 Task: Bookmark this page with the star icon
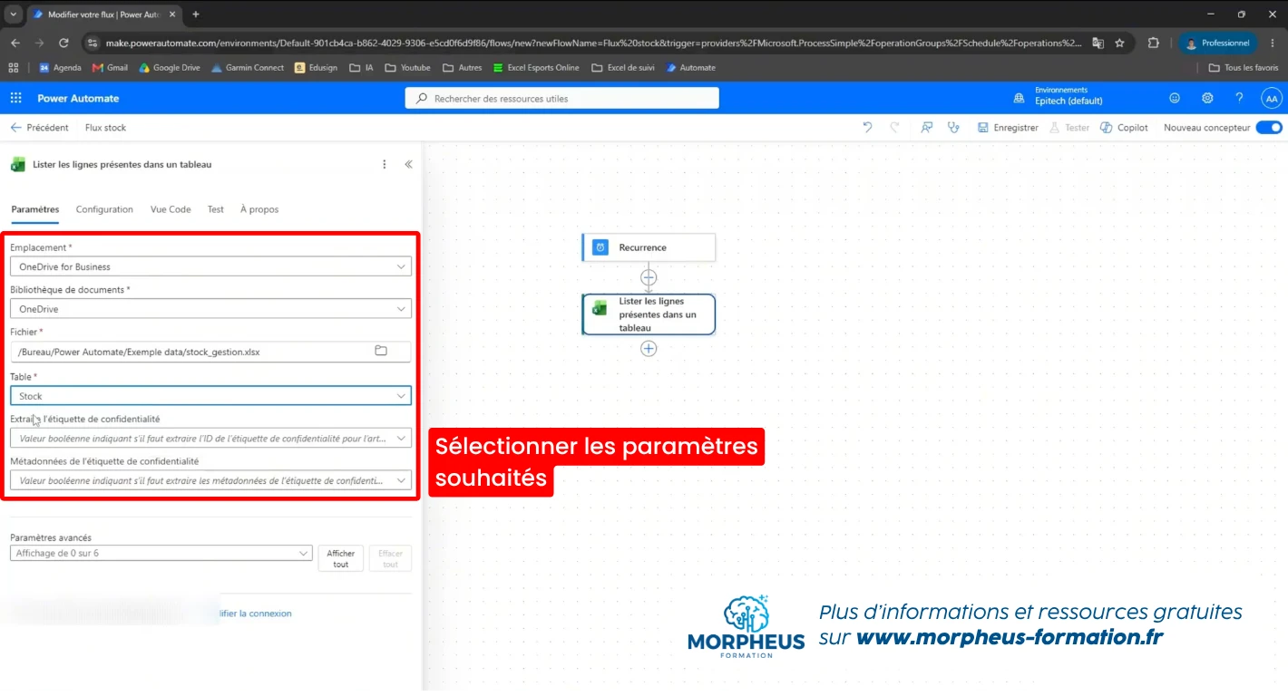[1120, 43]
